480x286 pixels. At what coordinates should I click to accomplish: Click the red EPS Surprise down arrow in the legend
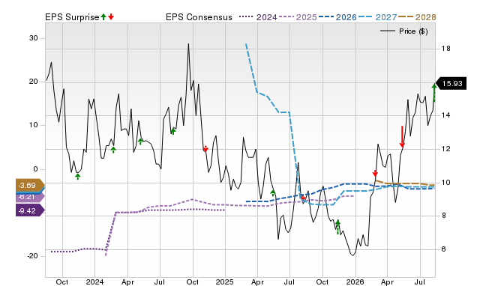coord(111,16)
